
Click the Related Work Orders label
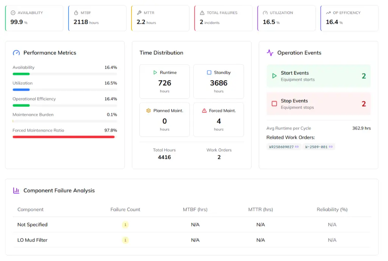click(x=291, y=138)
